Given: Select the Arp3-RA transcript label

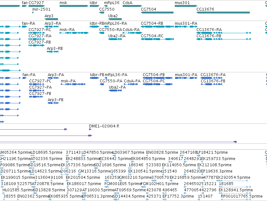Looking at the screenshot, I should point(53,23).
